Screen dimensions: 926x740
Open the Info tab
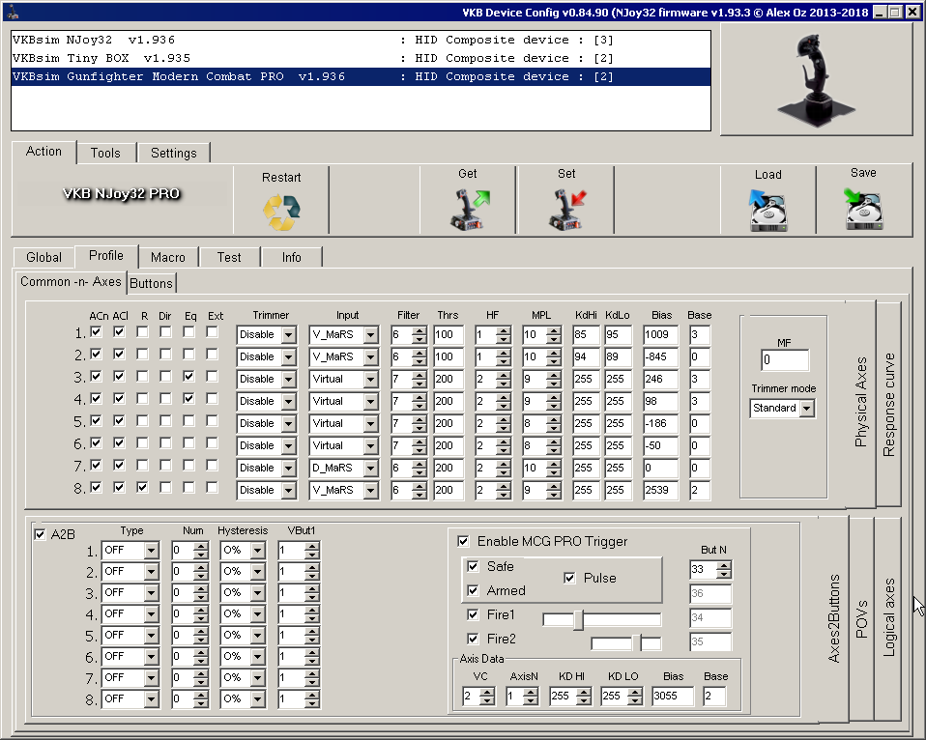point(292,257)
